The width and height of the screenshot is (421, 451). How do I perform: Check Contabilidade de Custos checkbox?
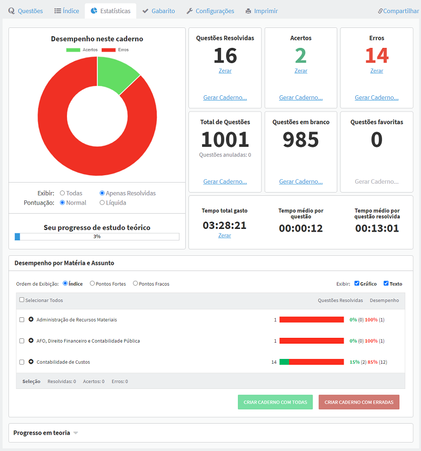tap(22, 362)
